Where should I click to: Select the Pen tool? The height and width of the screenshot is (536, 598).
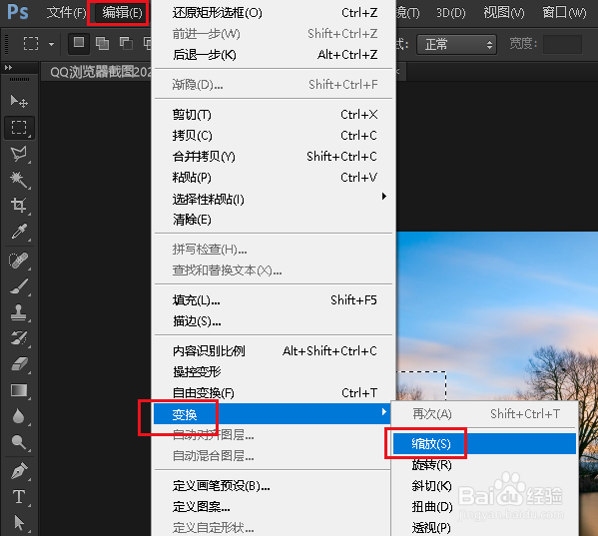(x=19, y=471)
